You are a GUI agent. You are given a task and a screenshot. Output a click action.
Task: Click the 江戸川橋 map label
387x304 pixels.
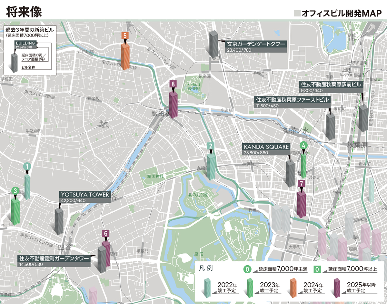85,51
